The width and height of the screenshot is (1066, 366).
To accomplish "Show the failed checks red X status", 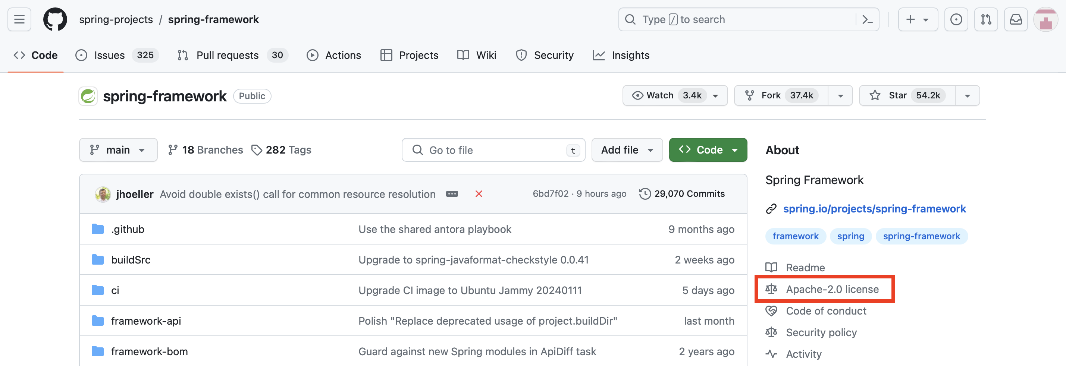I will 479,194.
